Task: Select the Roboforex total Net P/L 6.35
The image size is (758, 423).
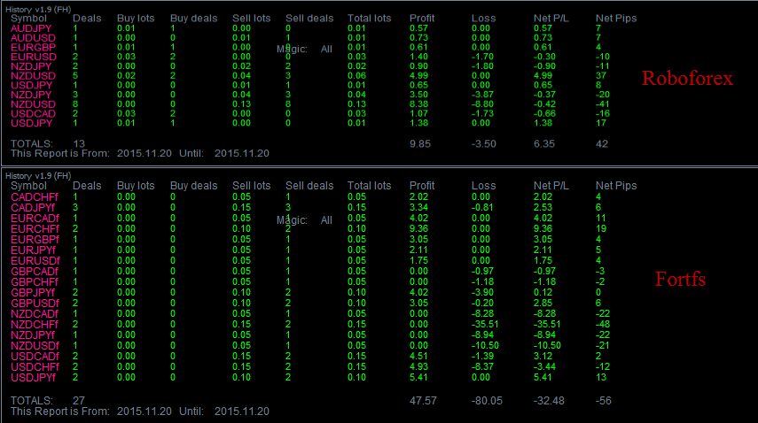Action: coord(543,143)
